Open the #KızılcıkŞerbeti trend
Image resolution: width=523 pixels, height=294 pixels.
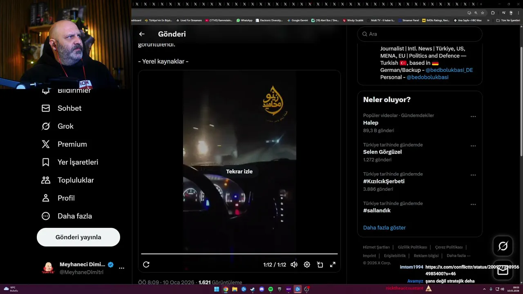click(384, 181)
